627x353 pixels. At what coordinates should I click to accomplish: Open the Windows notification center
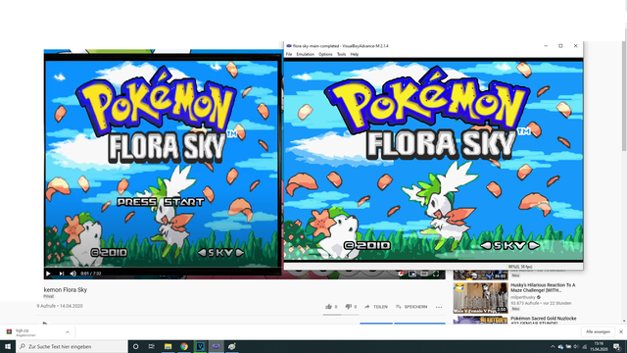[617, 346]
